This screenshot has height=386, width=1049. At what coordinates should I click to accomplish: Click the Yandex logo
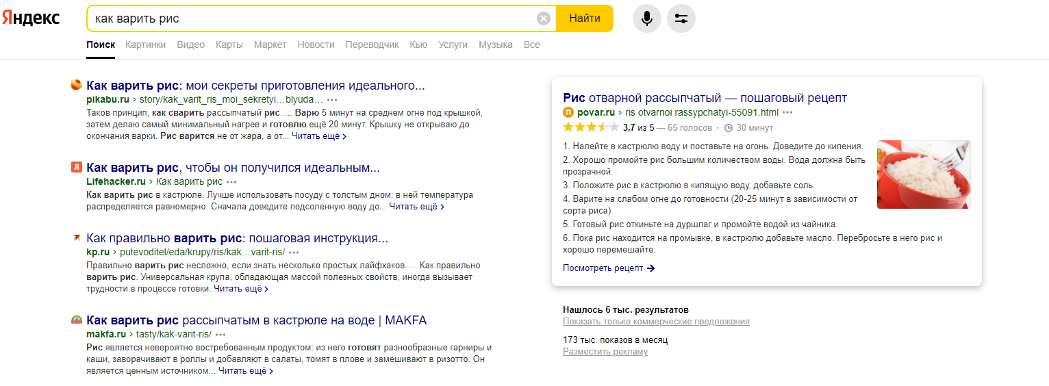[31, 18]
